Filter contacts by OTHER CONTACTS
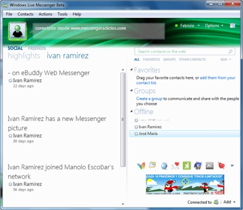This screenshot has width=243, height=210. [192, 60]
